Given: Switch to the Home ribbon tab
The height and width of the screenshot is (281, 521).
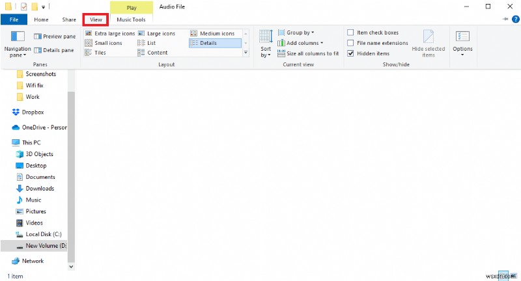Looking at the screenshot, I should pyautogui.click(x=41, y=20).
